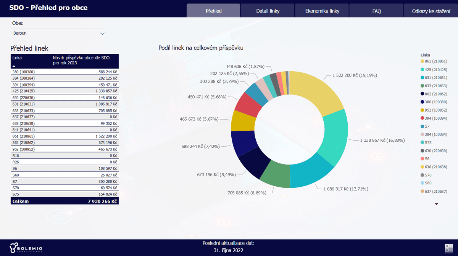Click the OICT logo in footer

pos(448,248)
